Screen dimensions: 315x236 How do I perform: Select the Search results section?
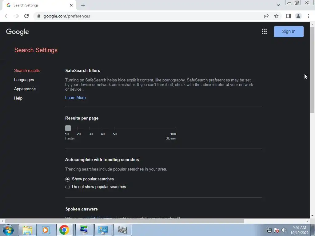tap(27, 70)
